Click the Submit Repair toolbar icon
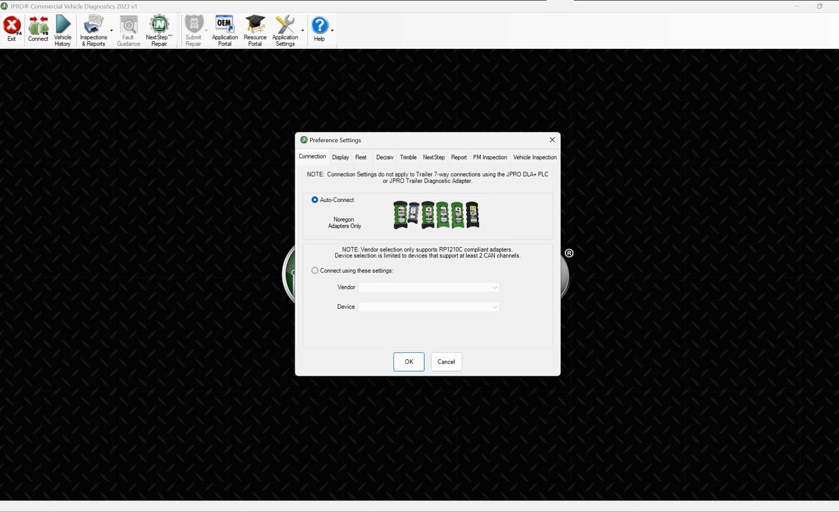839x512 pixels. point(194,31)
